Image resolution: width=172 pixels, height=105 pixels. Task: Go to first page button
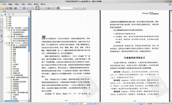pos(70,104)
